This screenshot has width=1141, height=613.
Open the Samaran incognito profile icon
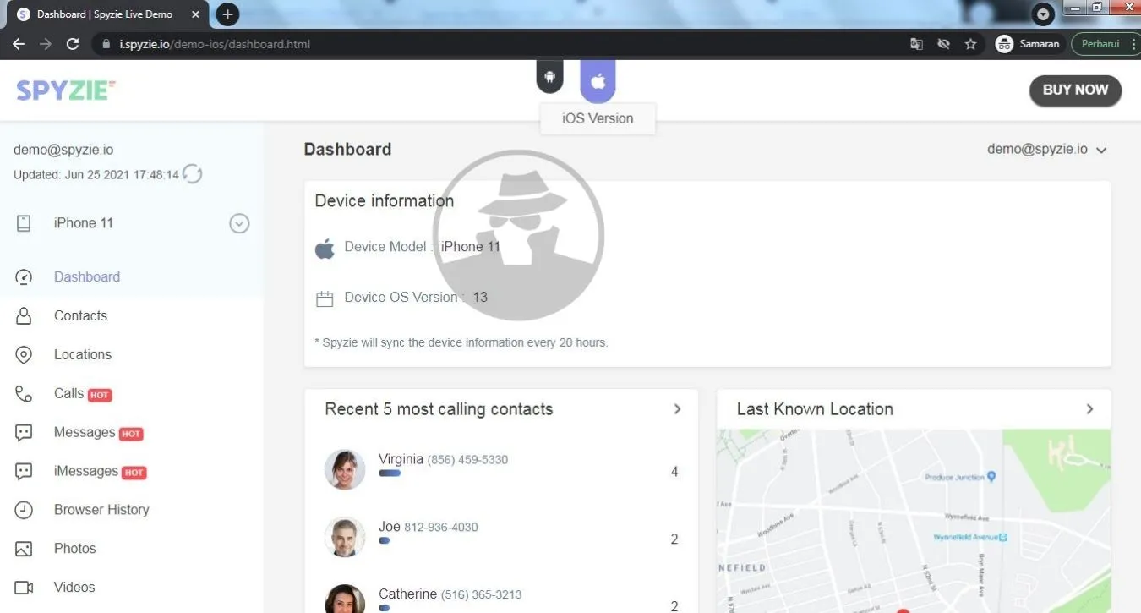point(1004,44)
